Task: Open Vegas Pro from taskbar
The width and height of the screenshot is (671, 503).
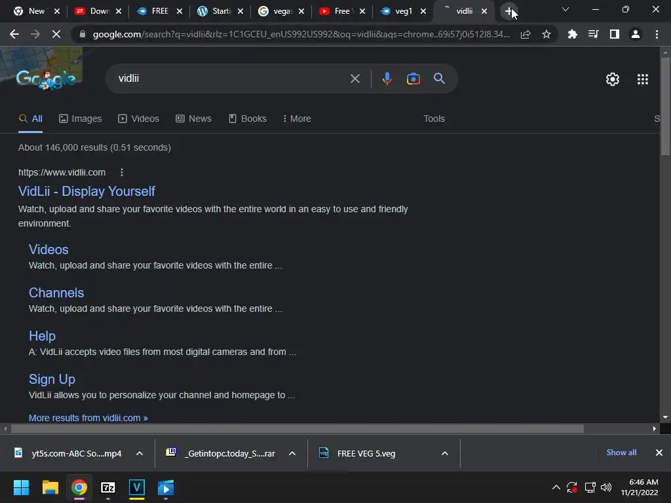Action: [x=137, y=487]
